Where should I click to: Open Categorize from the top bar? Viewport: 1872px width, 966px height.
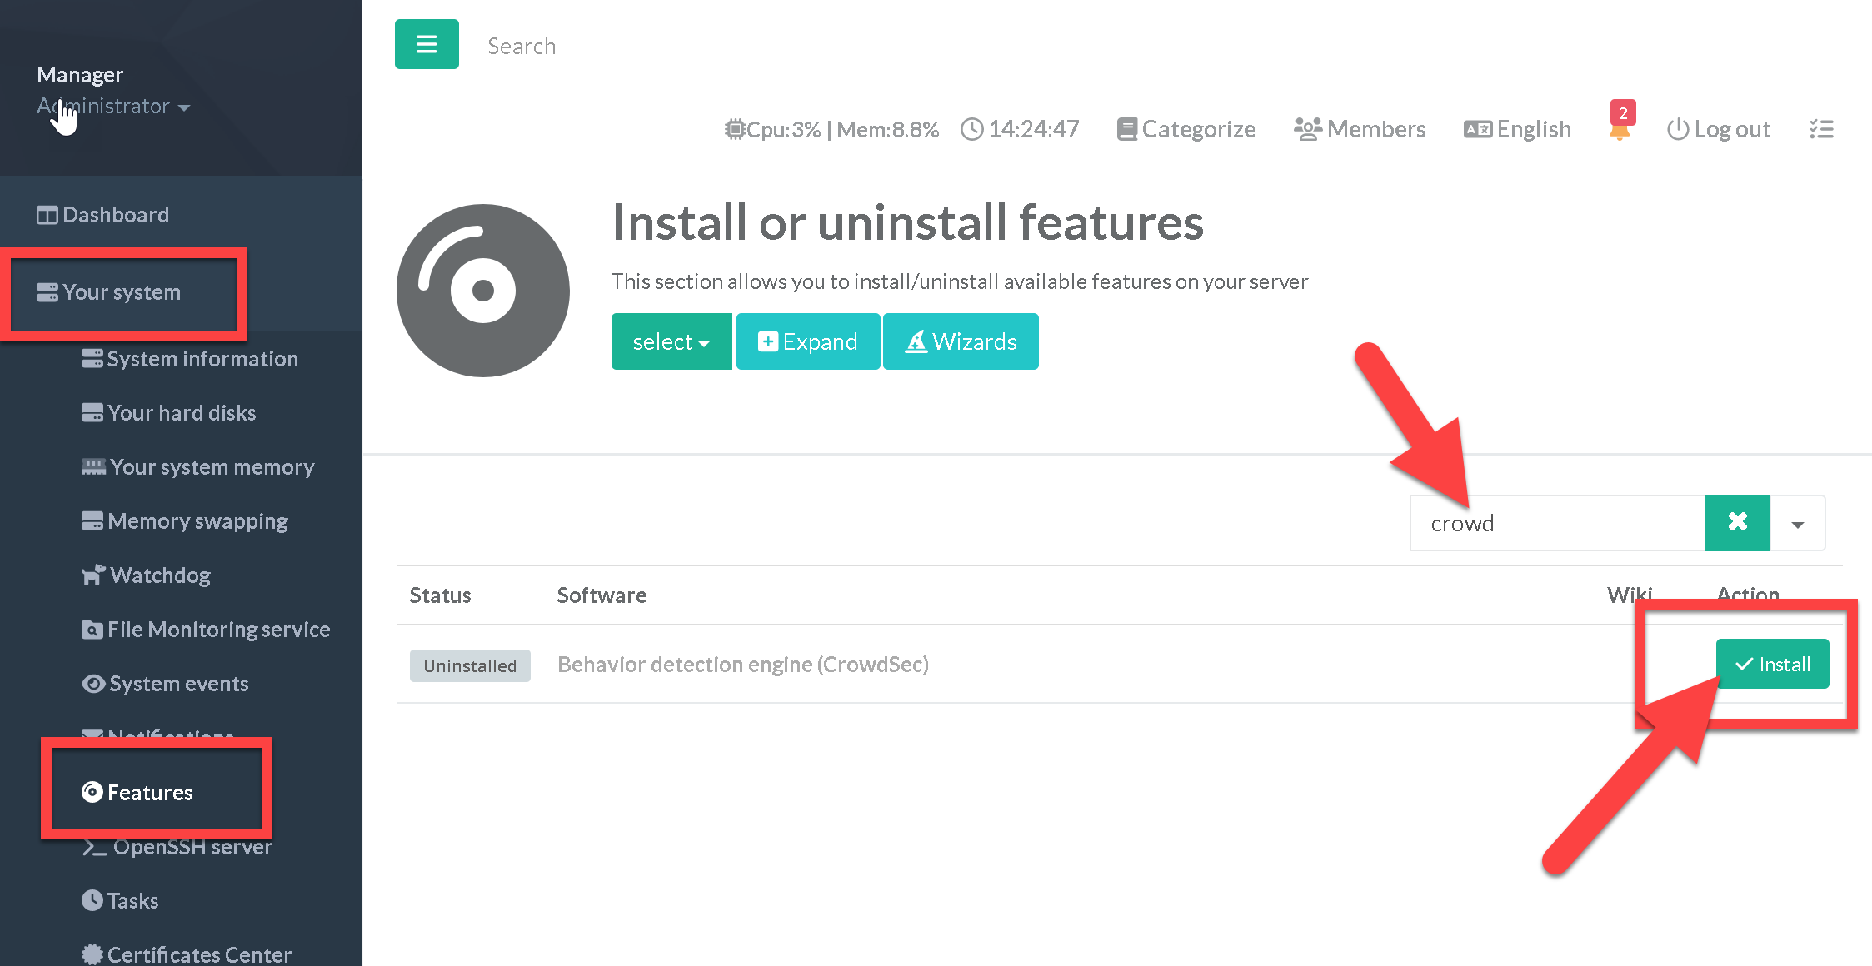(x=1186, y=129)
